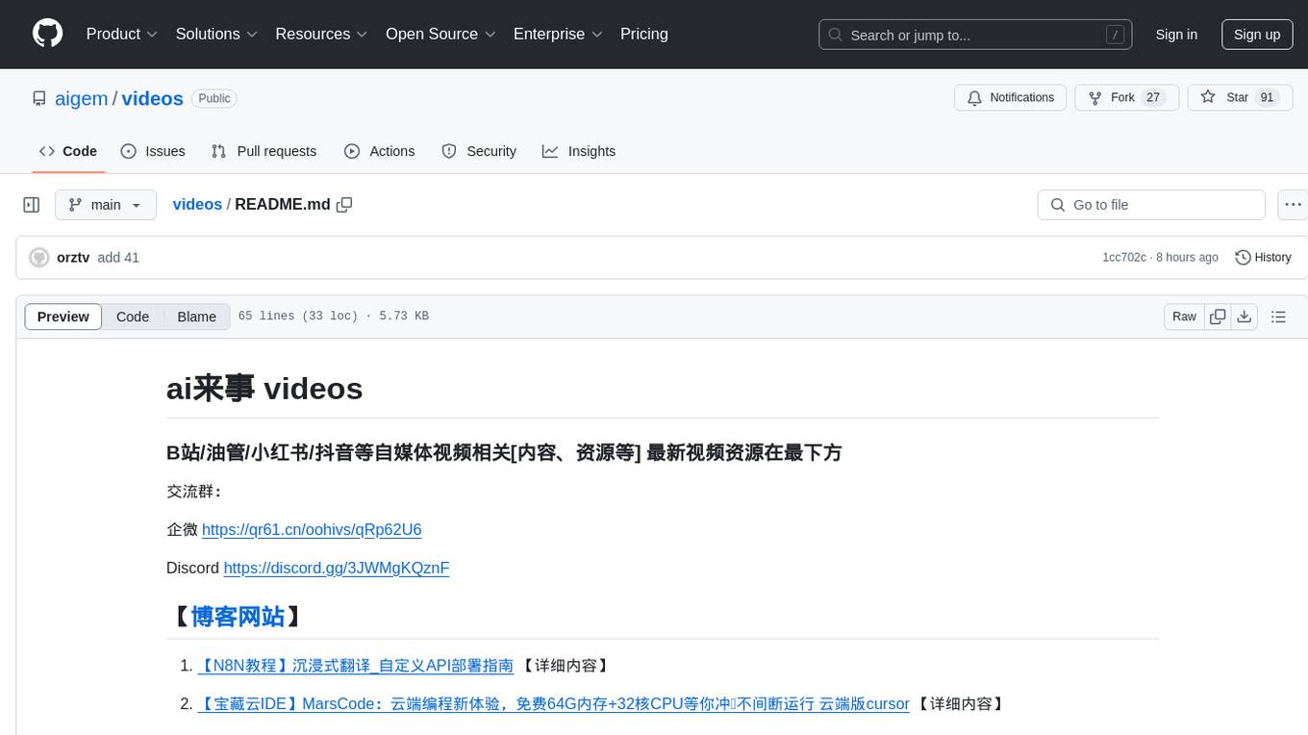Viewport: 1308px width, 735px height.
Task: Open the N8N教程 沉浸式翻译 link
Action: (355, 665)
